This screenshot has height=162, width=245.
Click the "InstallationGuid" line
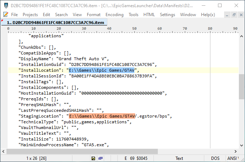click(x=88, y=65)
